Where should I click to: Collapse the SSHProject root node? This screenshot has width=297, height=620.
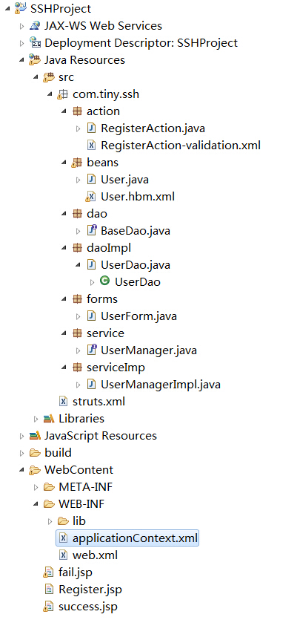click(7, 9)
